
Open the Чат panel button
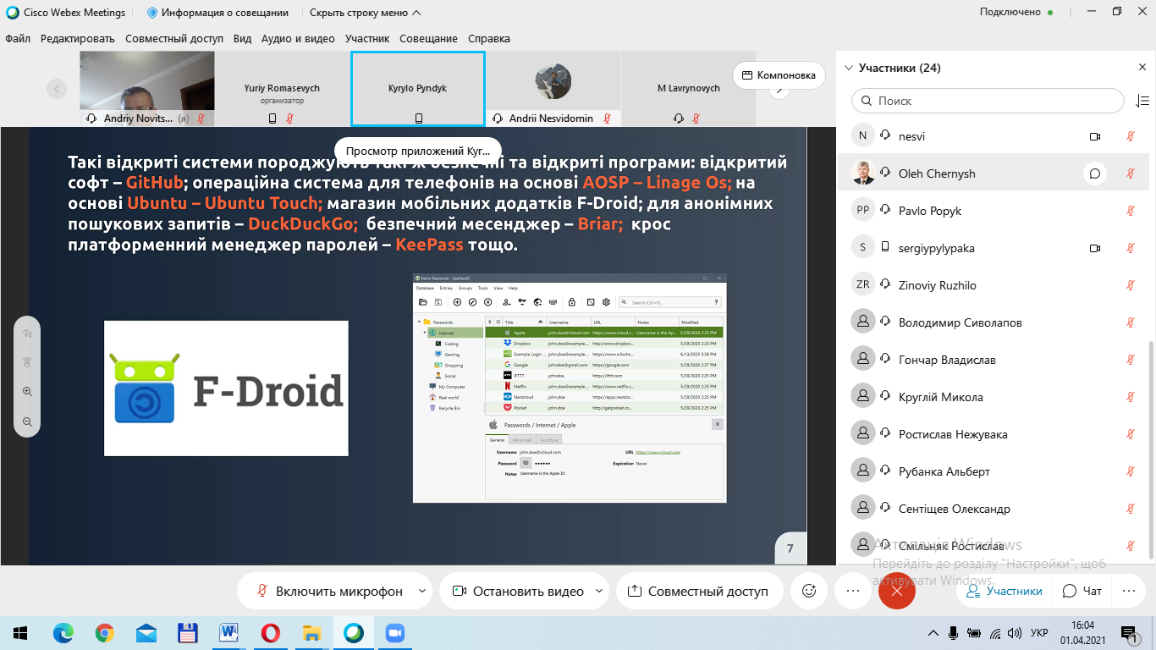point(1082,591)
